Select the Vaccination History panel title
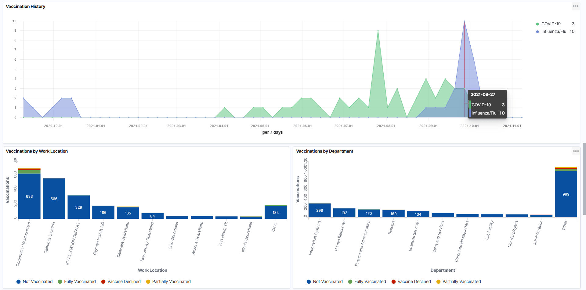Image resolution: width=586 pixels, height=290 pixels. pos(25,6)
